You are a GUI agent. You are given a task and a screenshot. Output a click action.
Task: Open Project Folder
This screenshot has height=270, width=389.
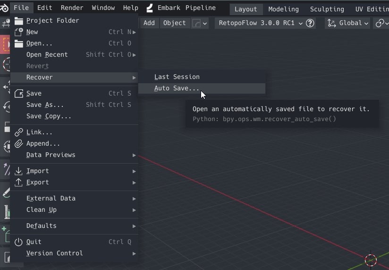click(74, 21)
